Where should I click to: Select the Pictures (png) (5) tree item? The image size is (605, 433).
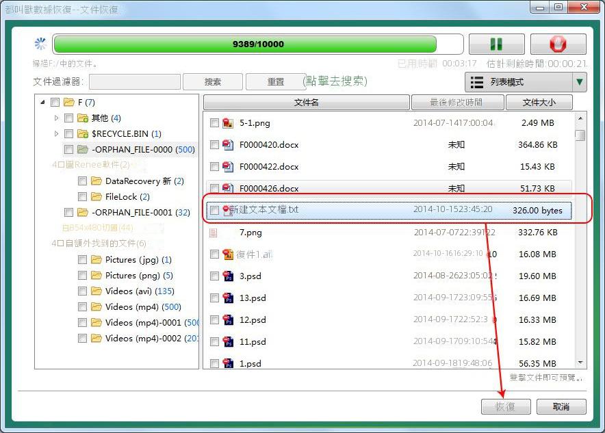[140, 275]
